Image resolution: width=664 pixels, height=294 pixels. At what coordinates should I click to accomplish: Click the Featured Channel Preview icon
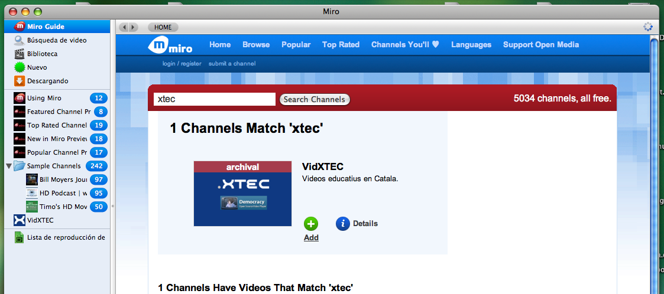coord(20,112)
